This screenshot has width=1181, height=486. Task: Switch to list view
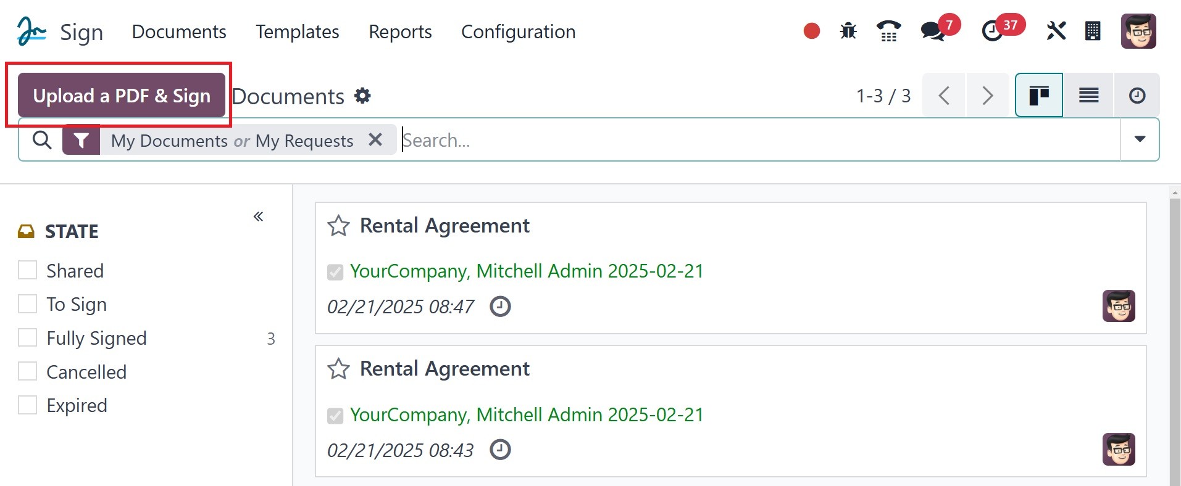click(1088, 96)
